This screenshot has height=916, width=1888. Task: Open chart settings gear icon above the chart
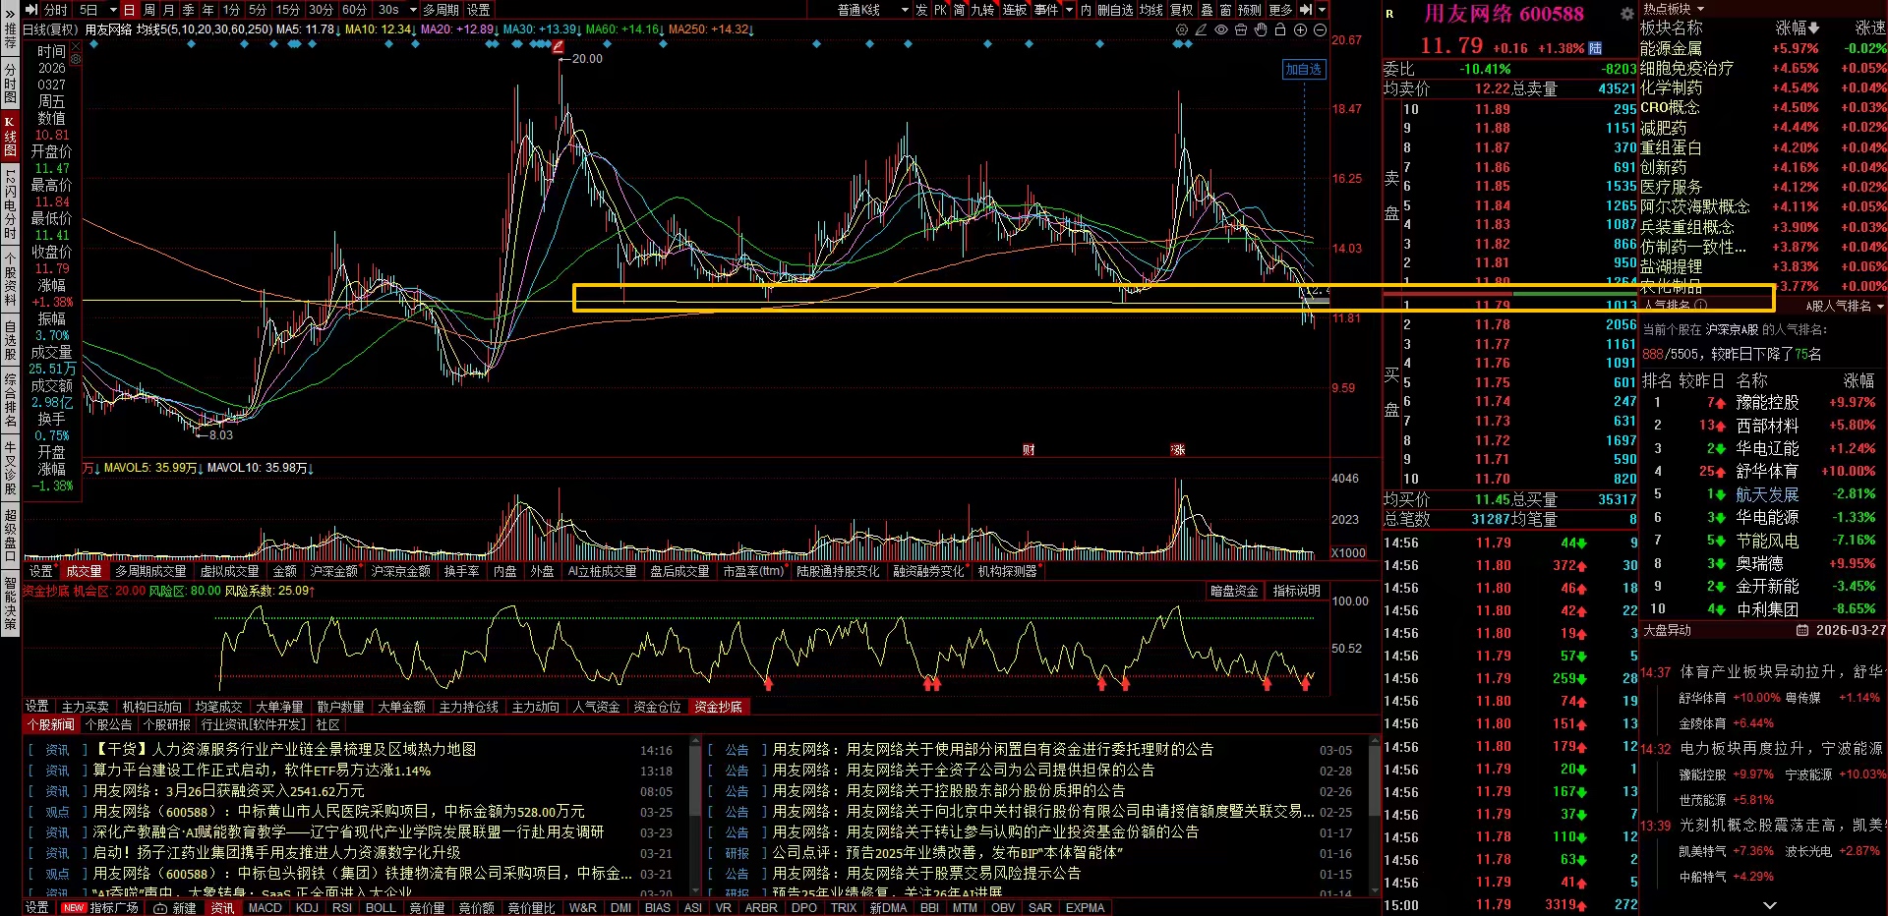pos(1181,29)
